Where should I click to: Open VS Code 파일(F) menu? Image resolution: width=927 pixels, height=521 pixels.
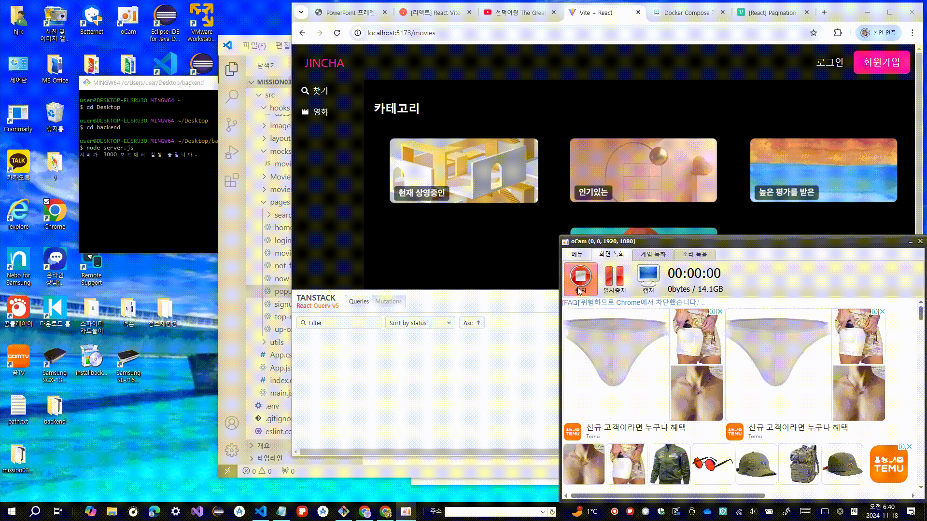coord(254,45)
